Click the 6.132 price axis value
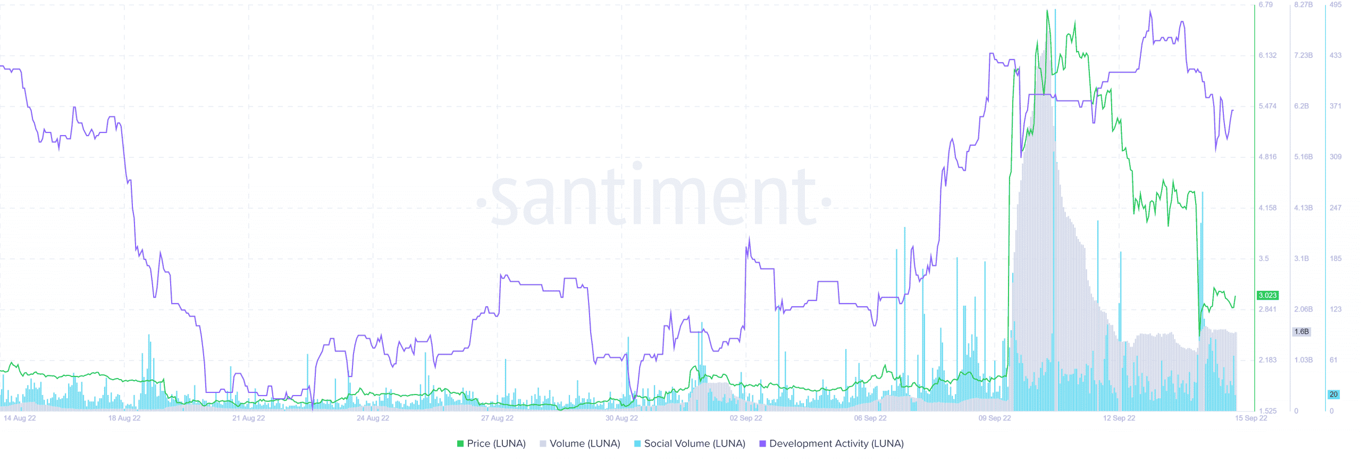 click(x=1267, y=55)
